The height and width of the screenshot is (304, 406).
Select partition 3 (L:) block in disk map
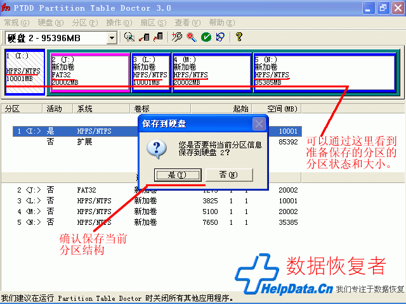pyautogui.click(x=151, y=72)
